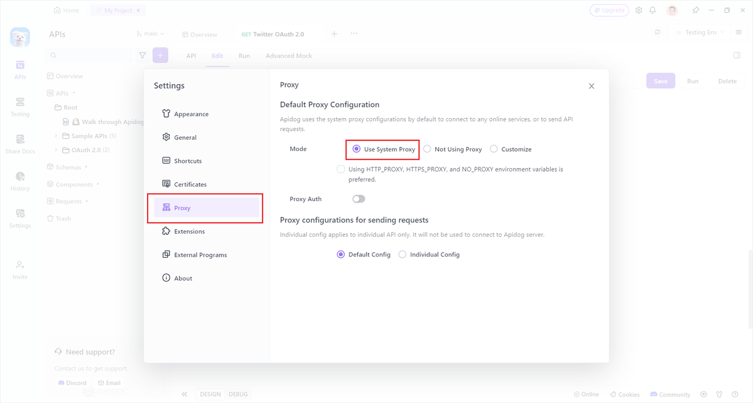Open the tab more options ellipsis
753x403 pixels.
(354, 33)
